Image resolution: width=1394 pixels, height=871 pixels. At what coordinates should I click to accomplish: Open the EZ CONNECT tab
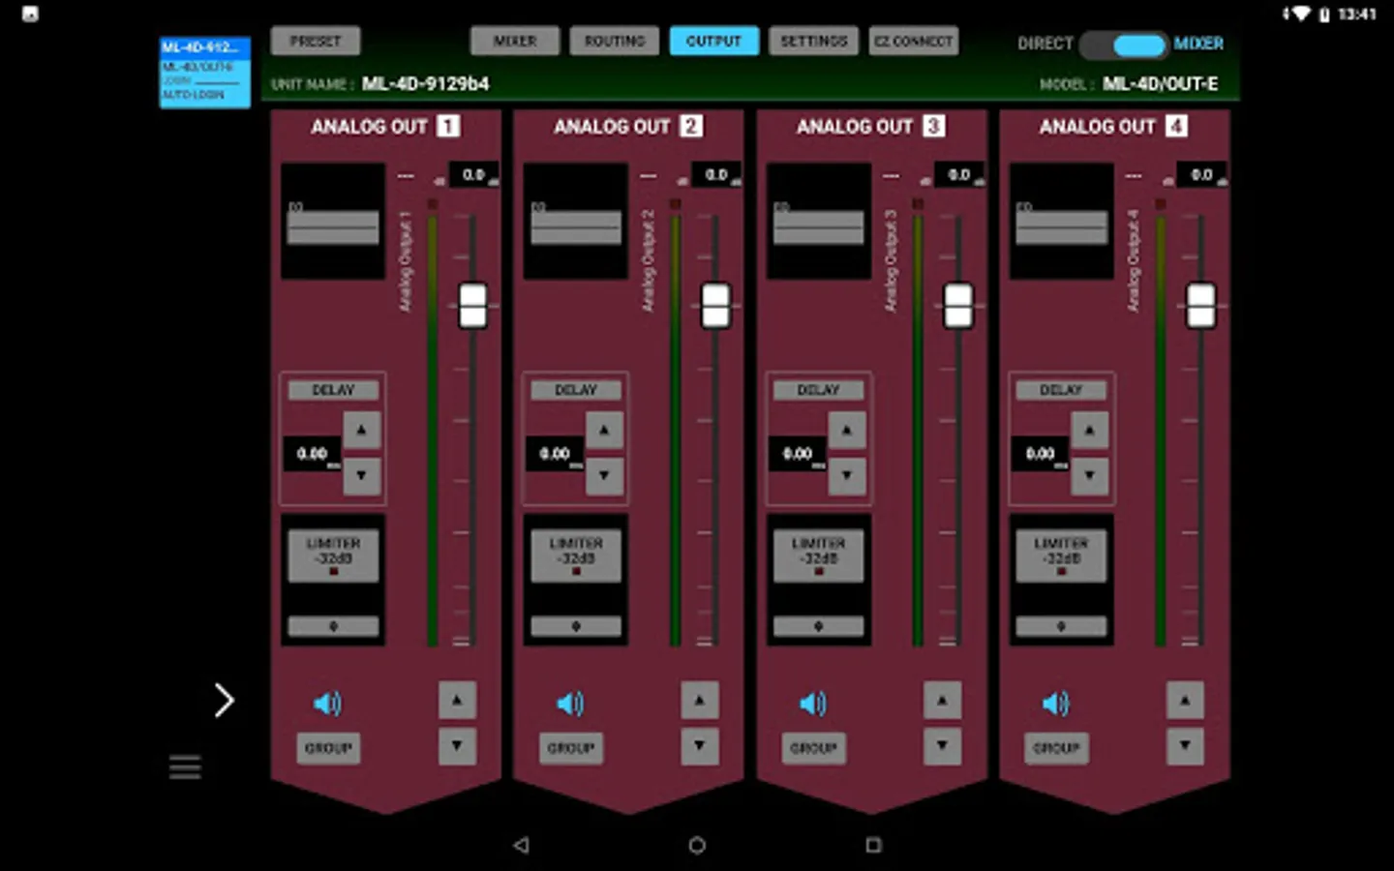point(913,41)
